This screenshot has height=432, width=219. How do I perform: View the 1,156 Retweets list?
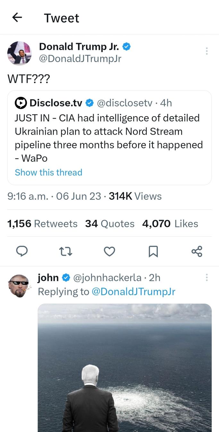(x=42, y=224)
